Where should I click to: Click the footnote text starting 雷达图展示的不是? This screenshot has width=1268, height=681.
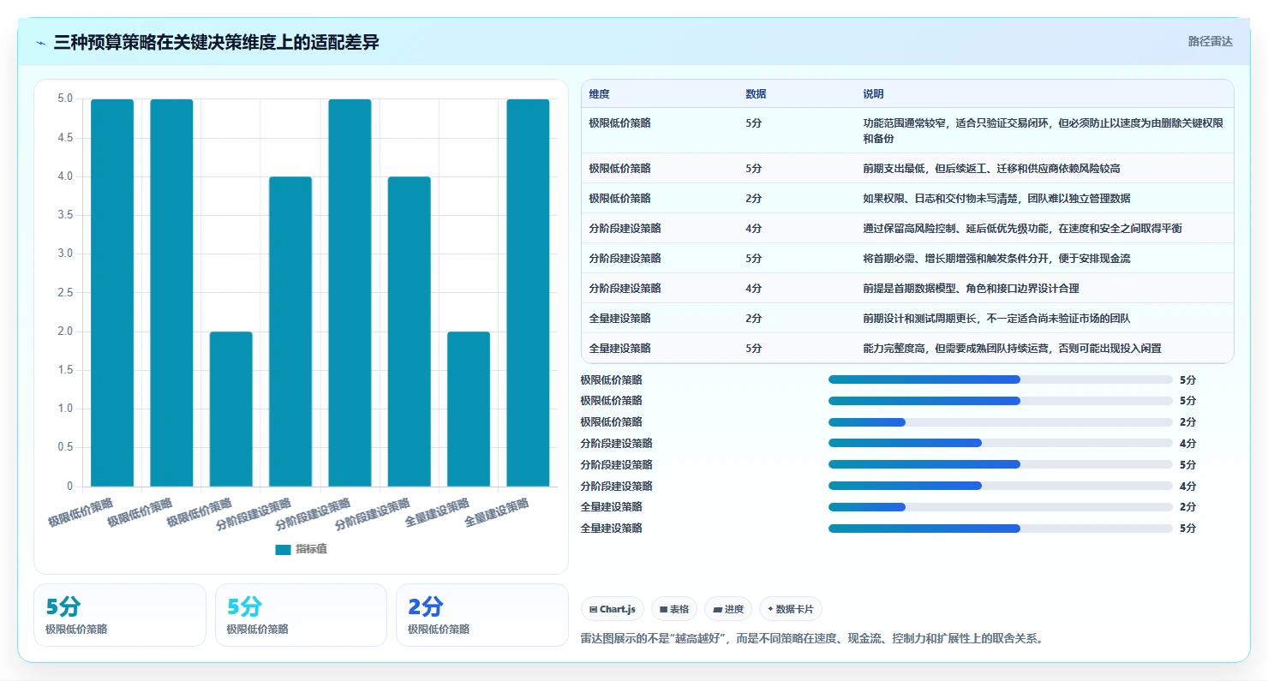(x=812, y=638)
